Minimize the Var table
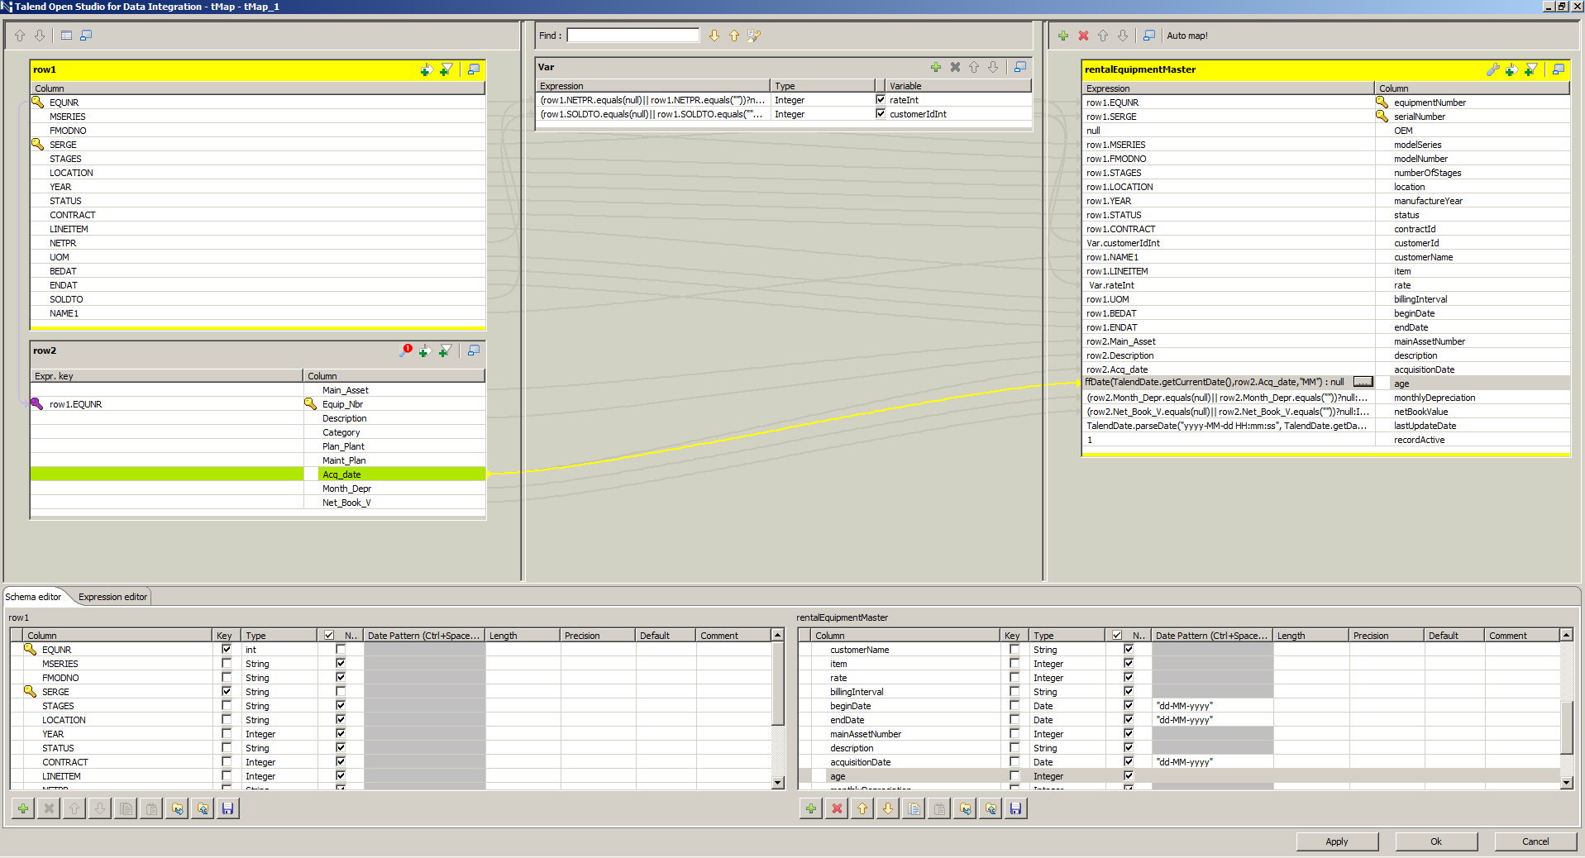1585x858 pixels. [1020, 67]
